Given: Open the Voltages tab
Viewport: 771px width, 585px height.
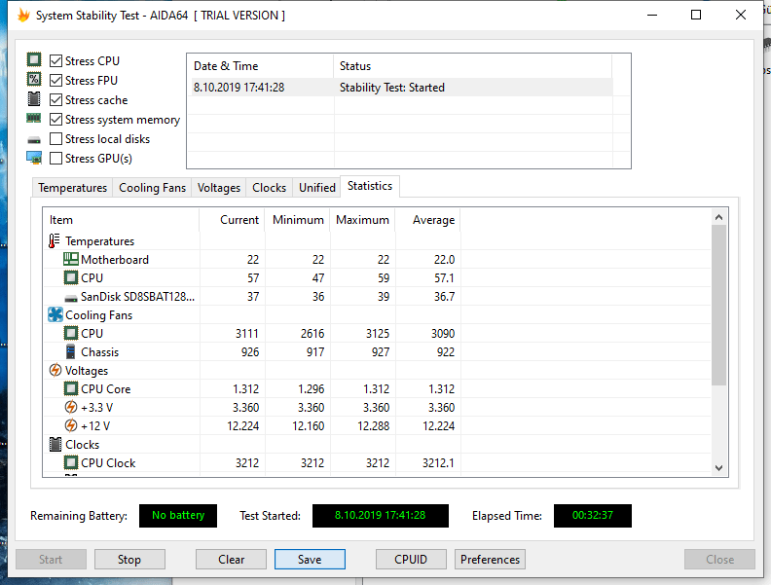Looking at the screenshot, I should tap(219, 188).
